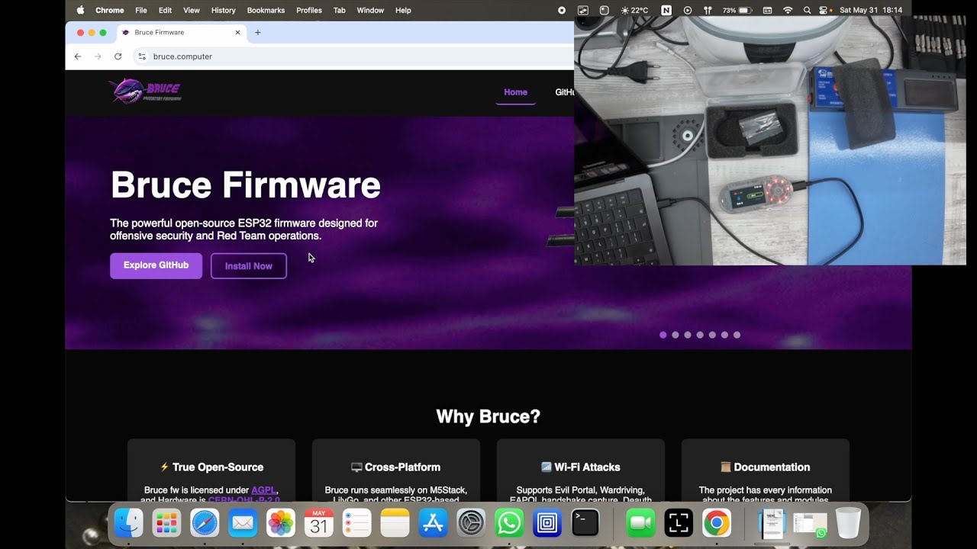Image resolution: width=977 pixels, height=549 pixels.
Task: Open the Tab menu
Action: (340, 10)
